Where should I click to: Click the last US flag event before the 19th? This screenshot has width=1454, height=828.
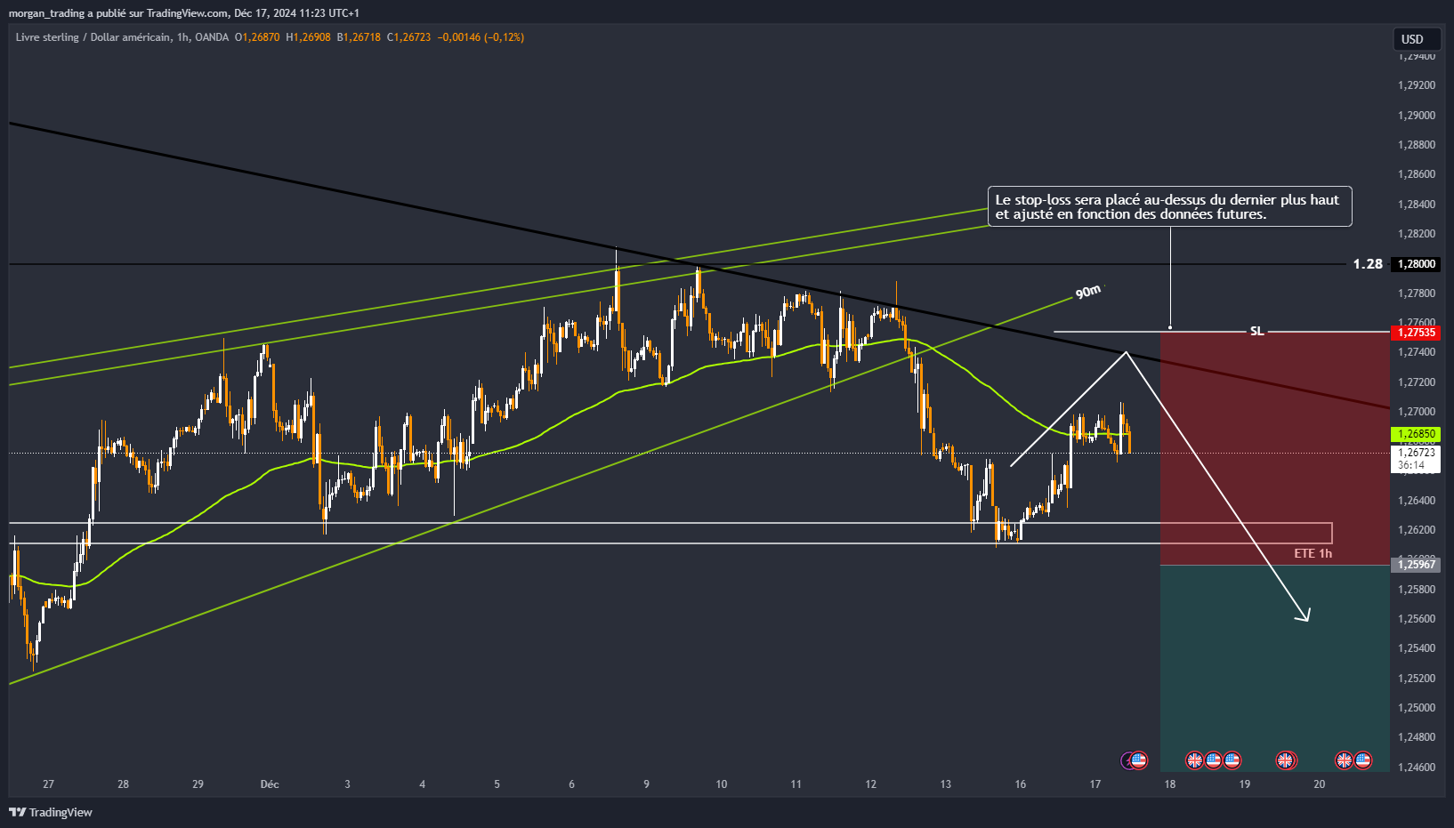1232,760
